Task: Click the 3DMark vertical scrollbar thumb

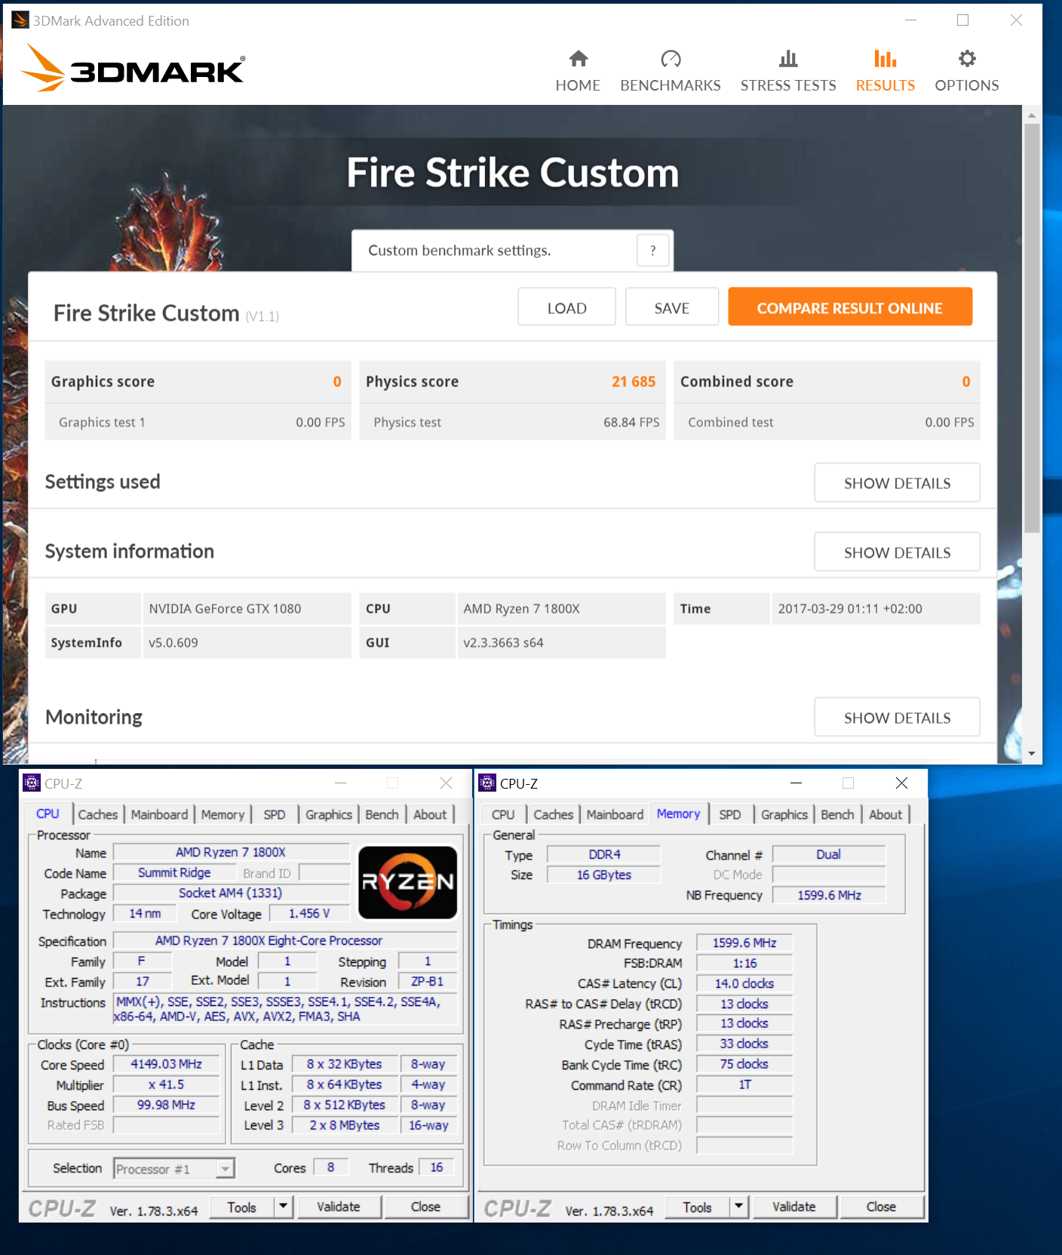Action: pyautogui.click(x=1032, y=328)
